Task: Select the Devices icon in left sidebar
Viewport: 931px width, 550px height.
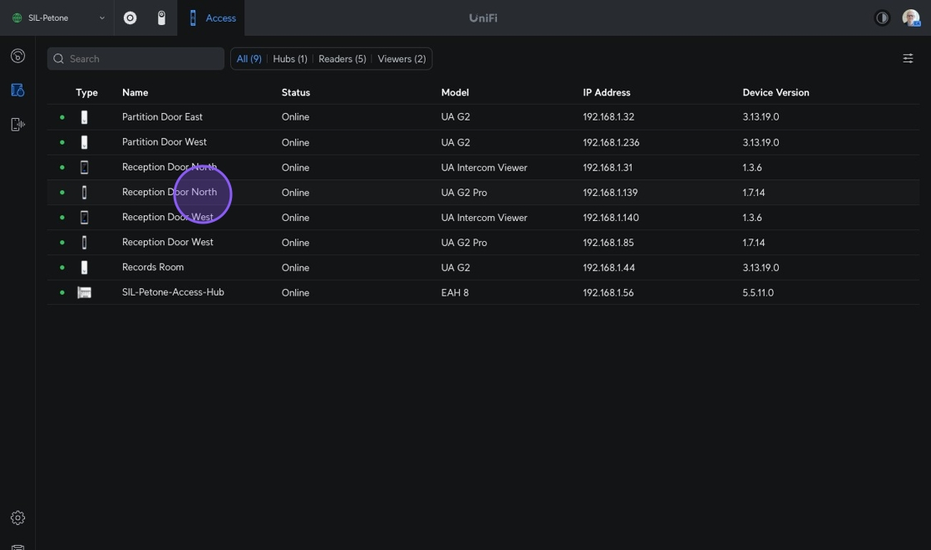Action: (x=17, y=90)
